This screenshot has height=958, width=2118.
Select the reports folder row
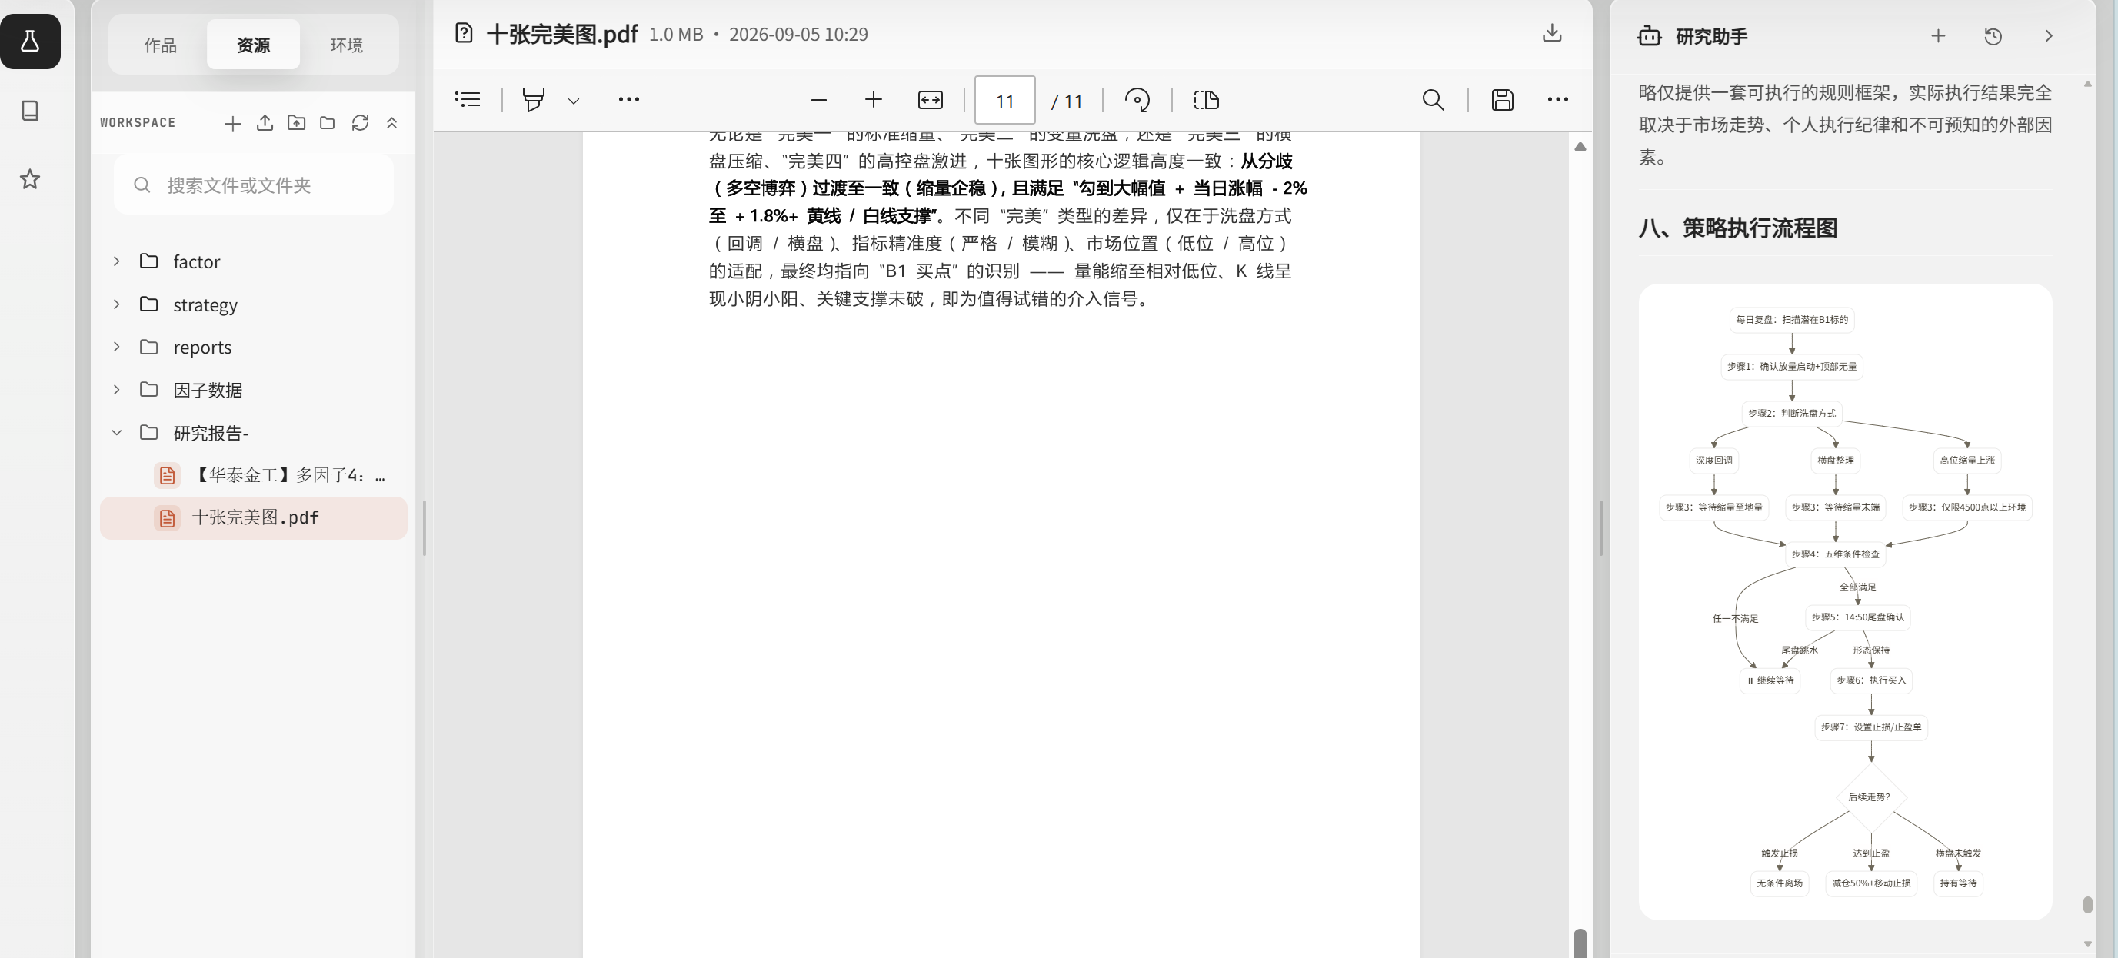click(253, 347)
